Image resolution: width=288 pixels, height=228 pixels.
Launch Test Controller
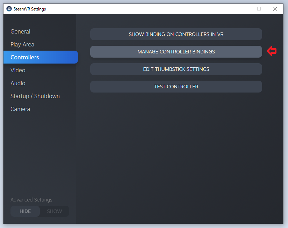tap(176, 87)
